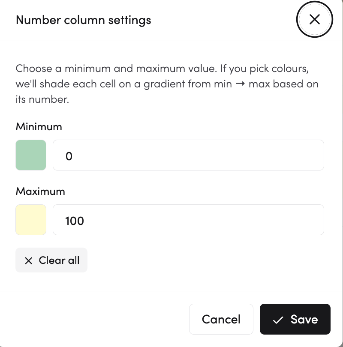Click the arrow symbol between min and max
Screen dimensions: 343x347
point(241,84)
